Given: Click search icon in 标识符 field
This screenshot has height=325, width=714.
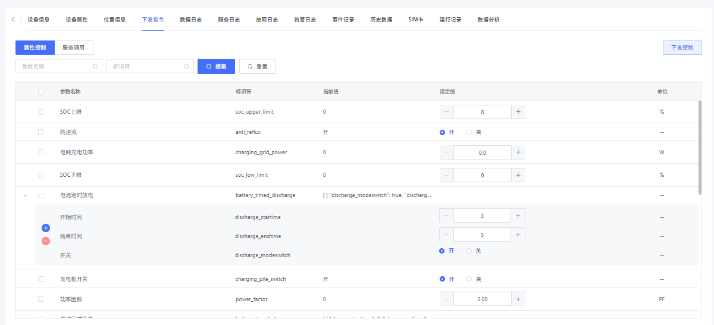Looking at the screenshot, I should coord(187,67).
